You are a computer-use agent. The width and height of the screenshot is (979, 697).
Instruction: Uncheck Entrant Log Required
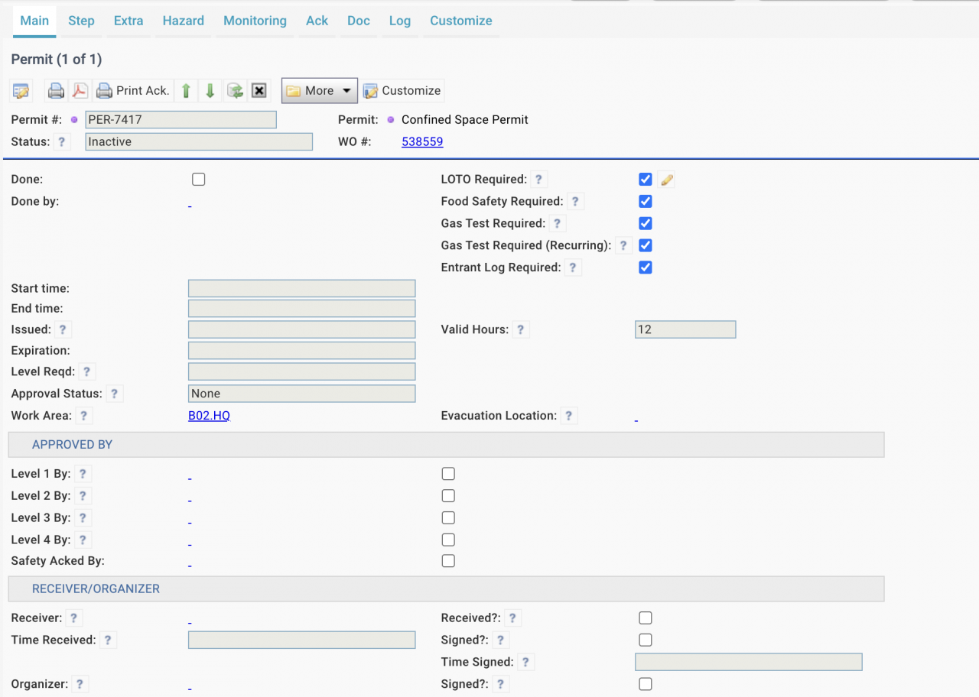click(646, 267)
